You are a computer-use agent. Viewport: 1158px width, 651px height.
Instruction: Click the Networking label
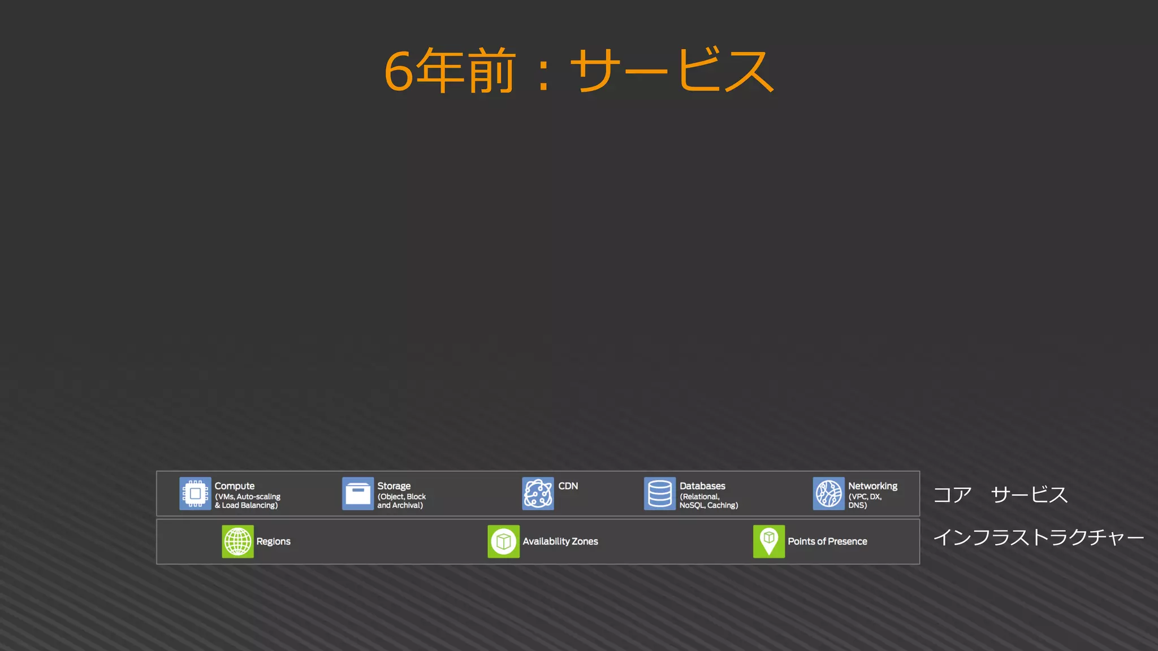coord(872,486)
